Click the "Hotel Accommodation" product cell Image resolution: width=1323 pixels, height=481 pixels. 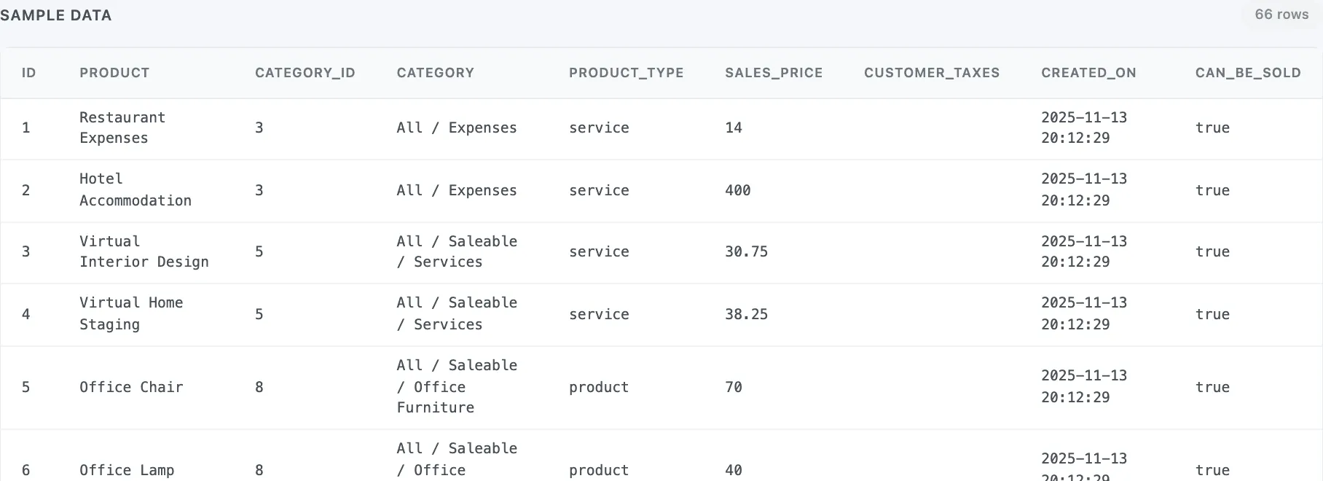click(x=136, y=189)
